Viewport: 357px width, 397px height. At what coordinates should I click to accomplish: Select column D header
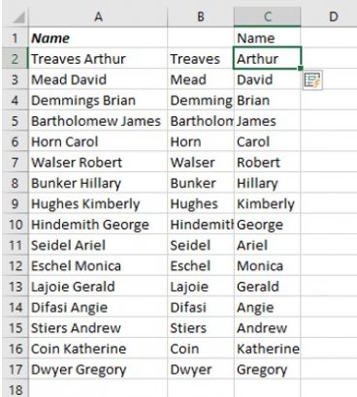click(x=329, y=16)
